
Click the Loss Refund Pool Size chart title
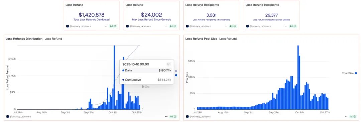coord(201,39)
